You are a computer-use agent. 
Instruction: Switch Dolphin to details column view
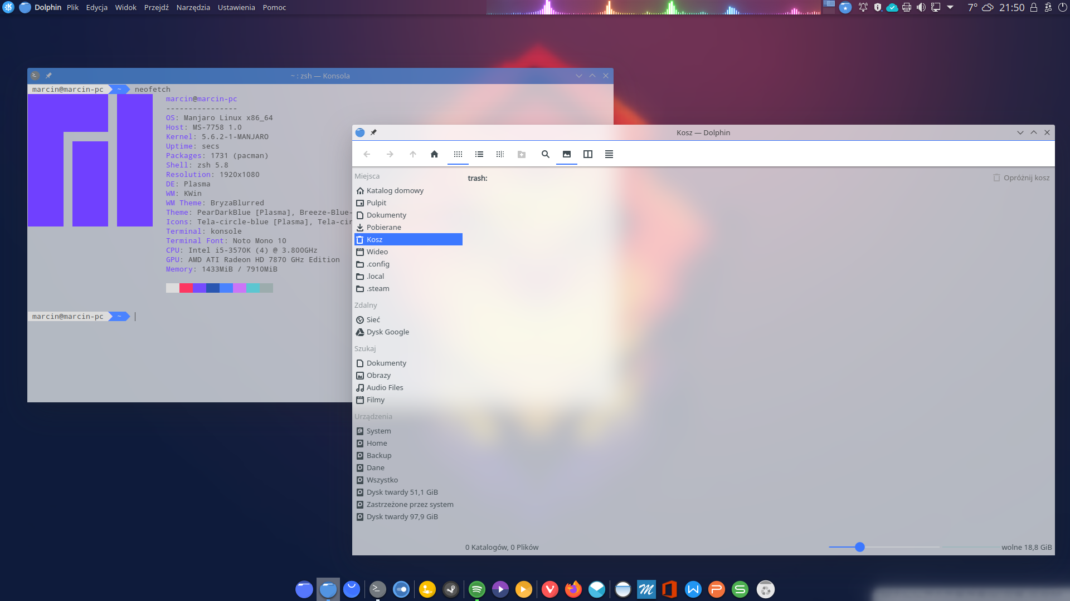(500, 154)
